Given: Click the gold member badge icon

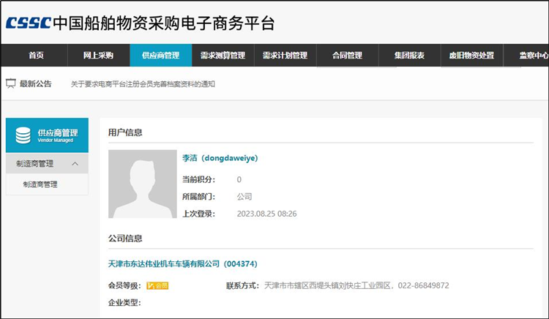Looking at the screenshot, I should (x=157, y=285).
